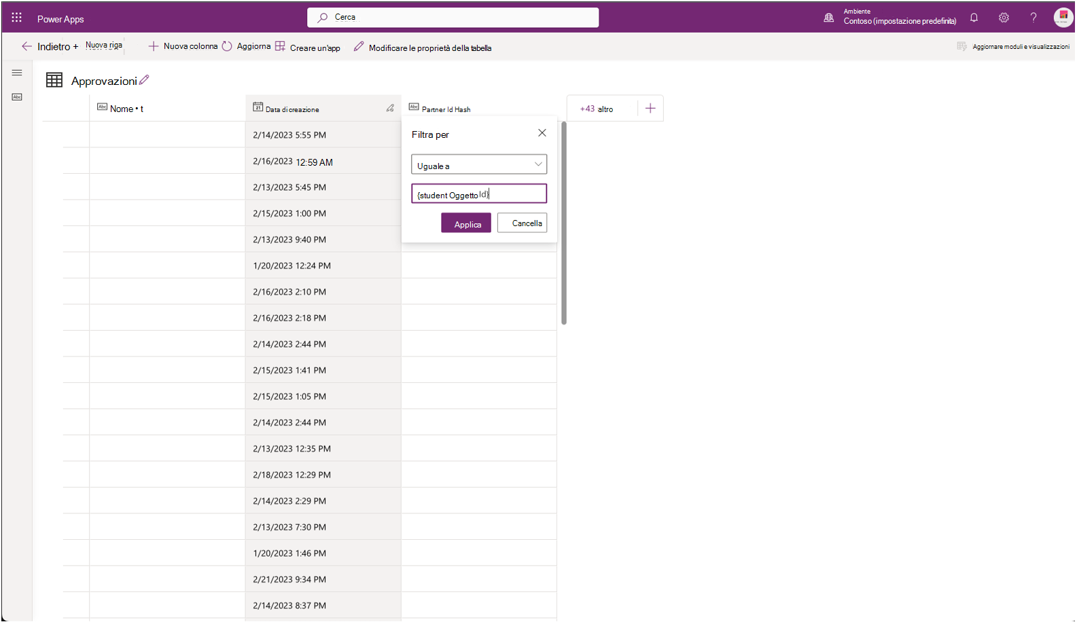Click the pencil icon for table properties

359,46
